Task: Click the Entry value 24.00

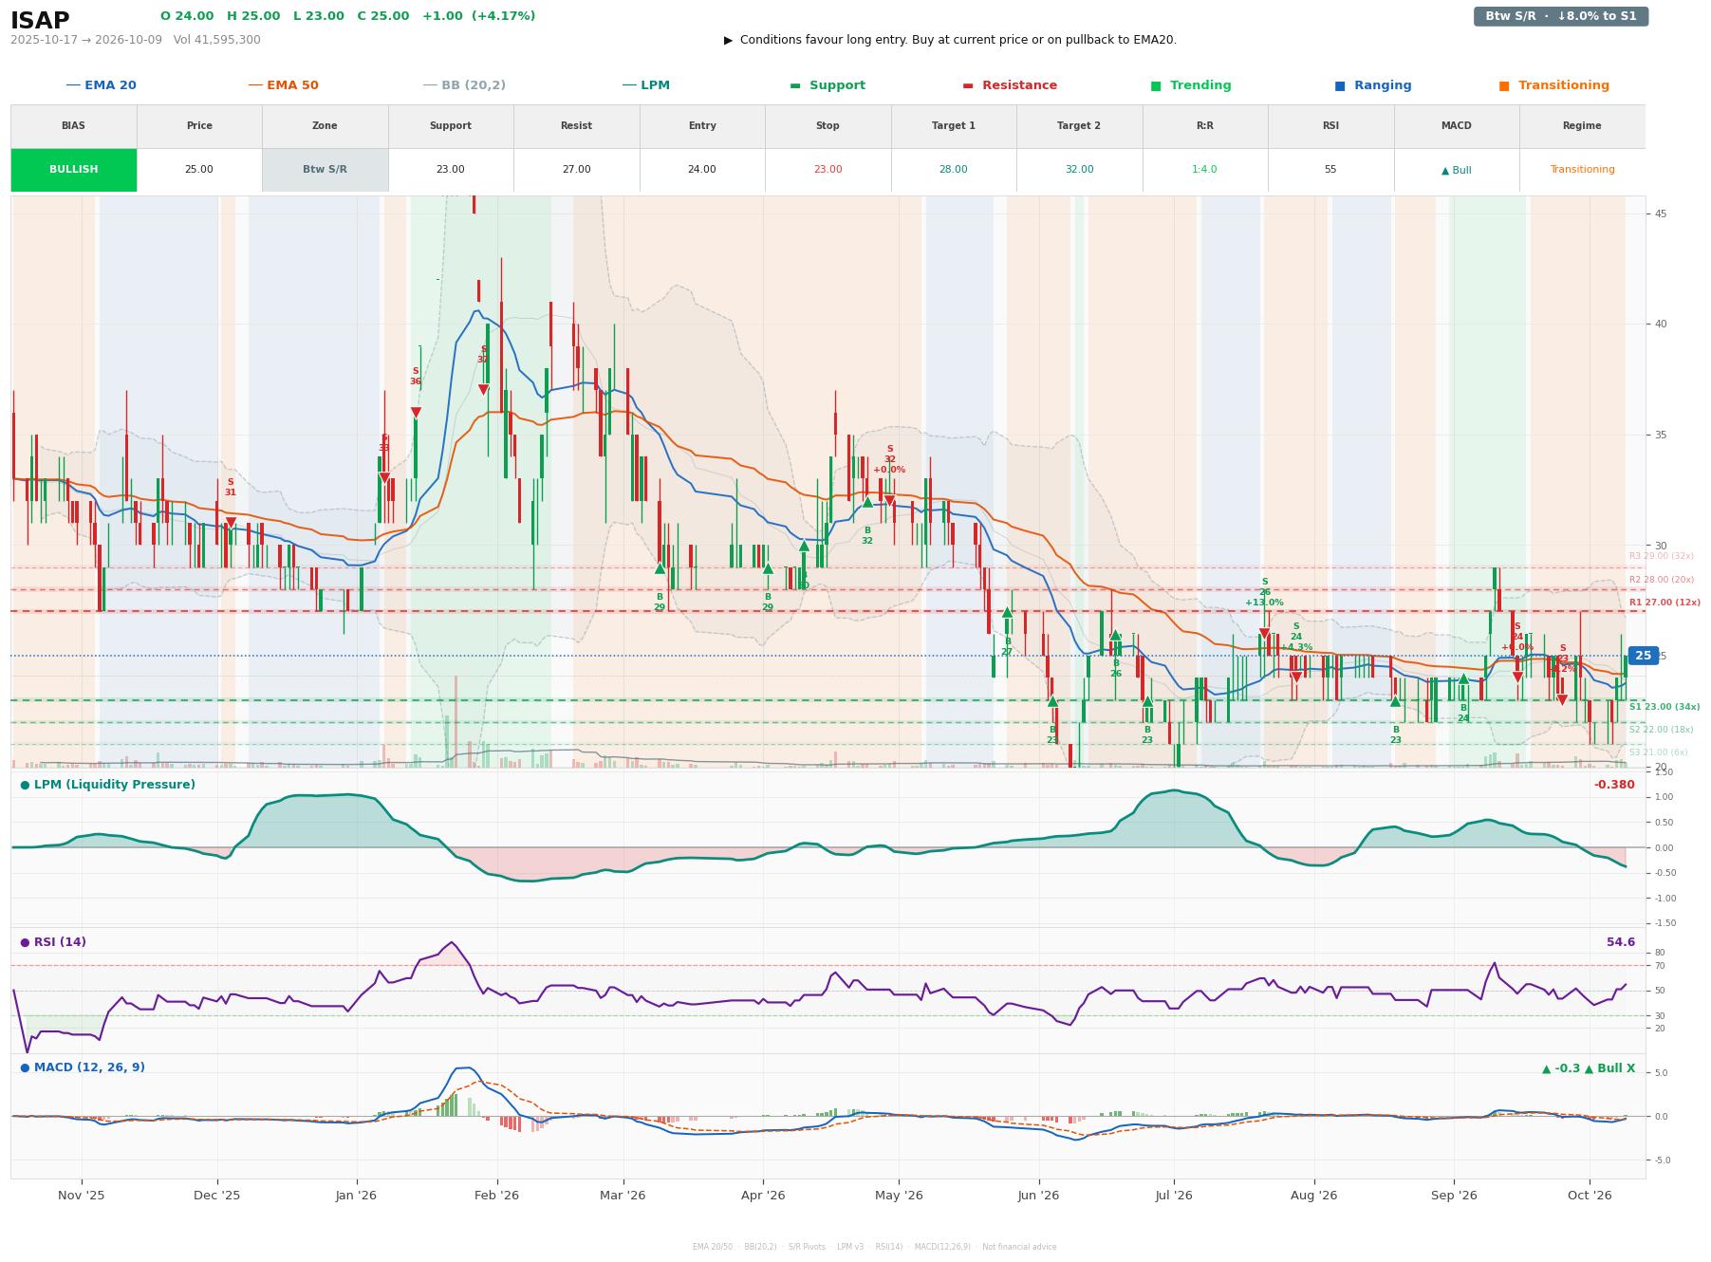Action: [x=702, y=170]
